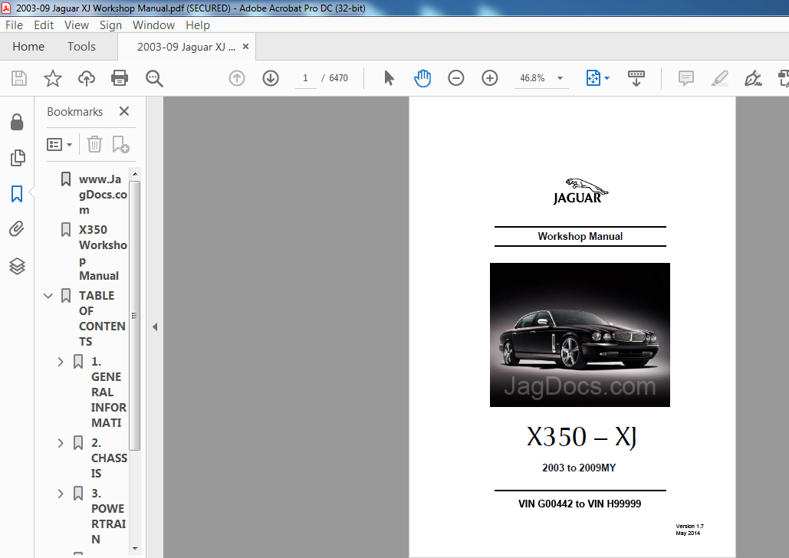Screen dimensions: 789x558
Task: Close the Jaguar XJ document tab
Action: (x=245, y=46)
